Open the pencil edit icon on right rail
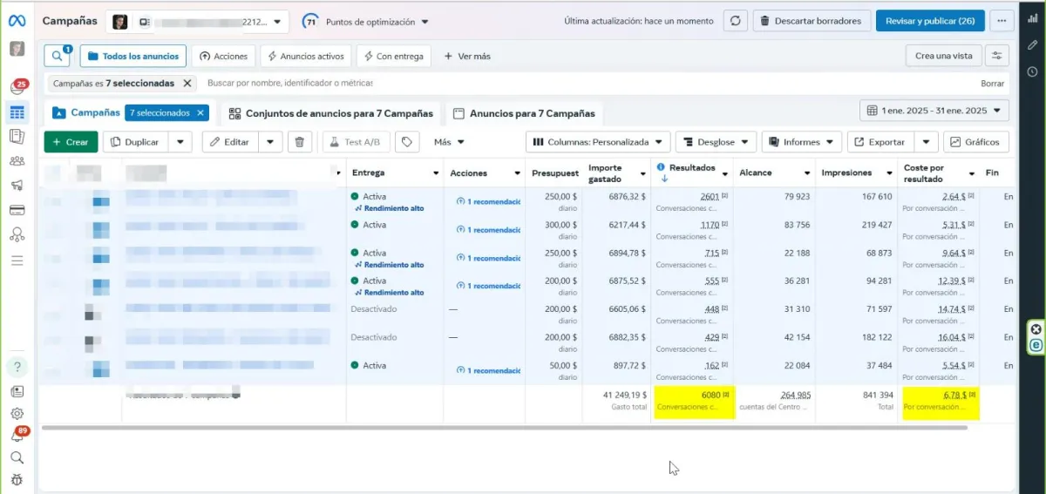This screenshot has width=1046, height=494. click(x=1032, y=45)
